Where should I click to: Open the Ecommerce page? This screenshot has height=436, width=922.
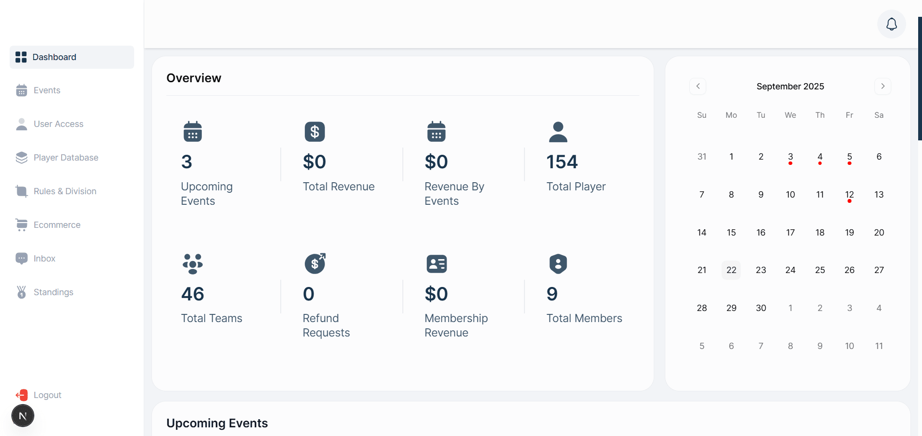click(57, 225)
